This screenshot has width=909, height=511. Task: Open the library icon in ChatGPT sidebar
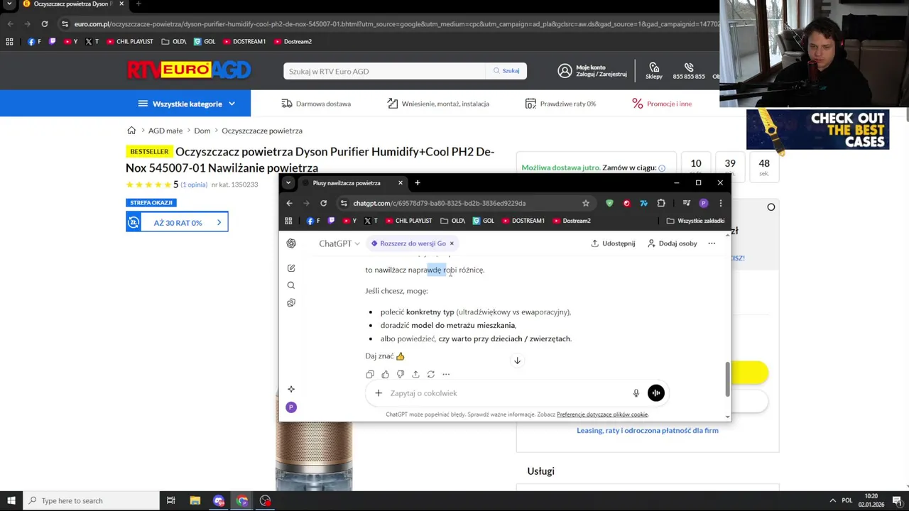(291, 303)
